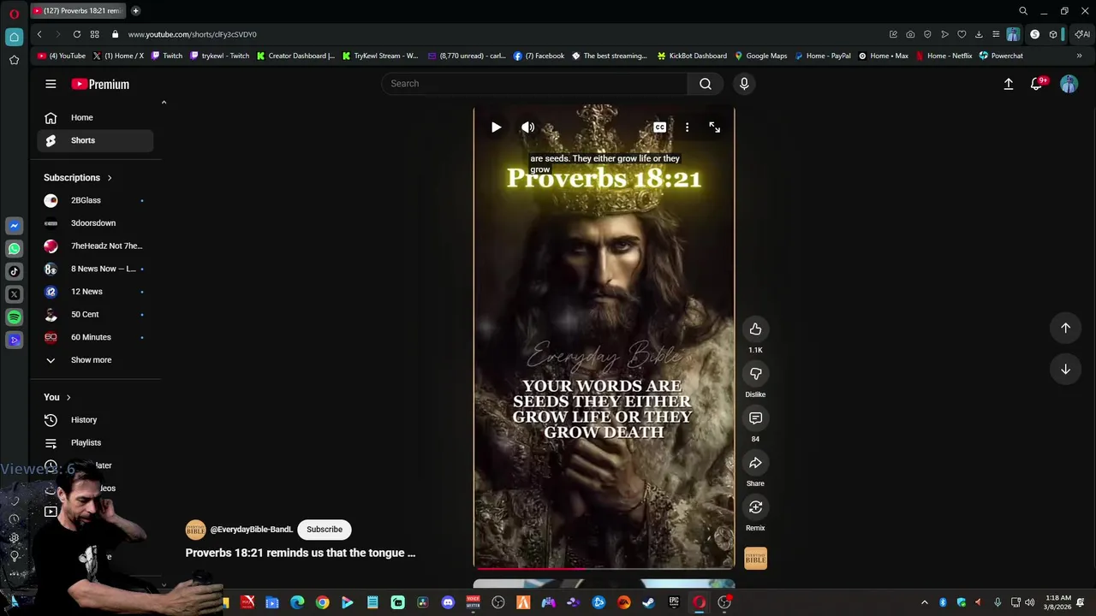Take an Opera snapshot camera icon

(x=910, y=34)
